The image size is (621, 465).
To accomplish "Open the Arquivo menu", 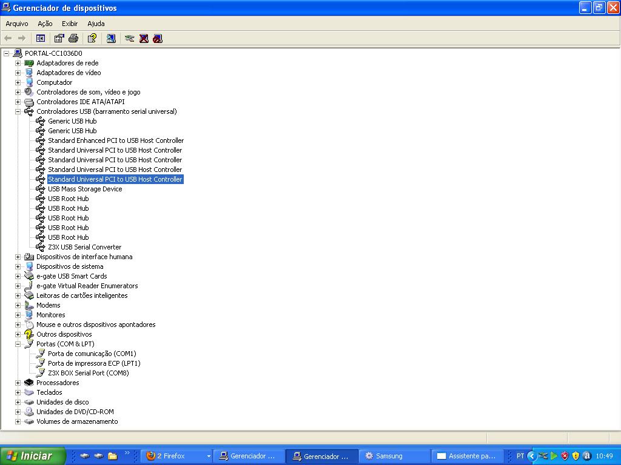I will (17, 24).
